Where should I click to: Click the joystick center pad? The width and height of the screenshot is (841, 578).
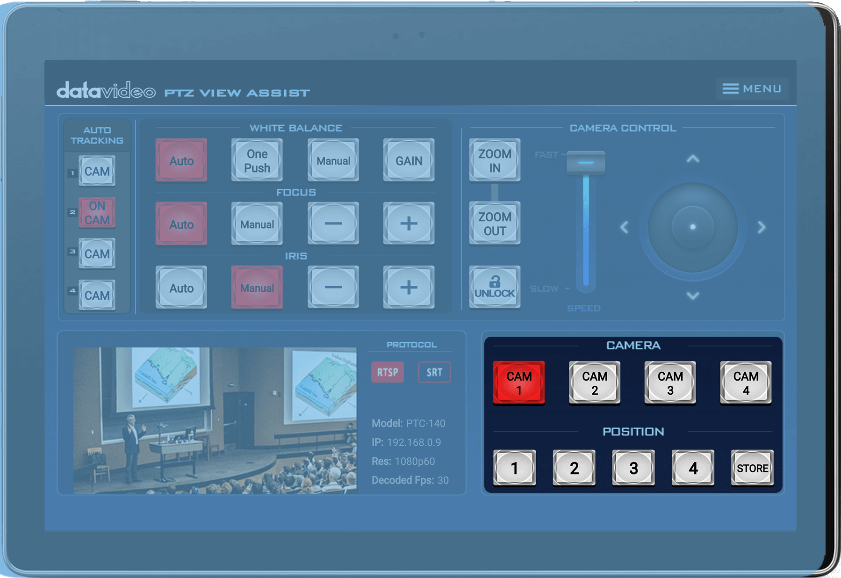[x=693, y=227]
